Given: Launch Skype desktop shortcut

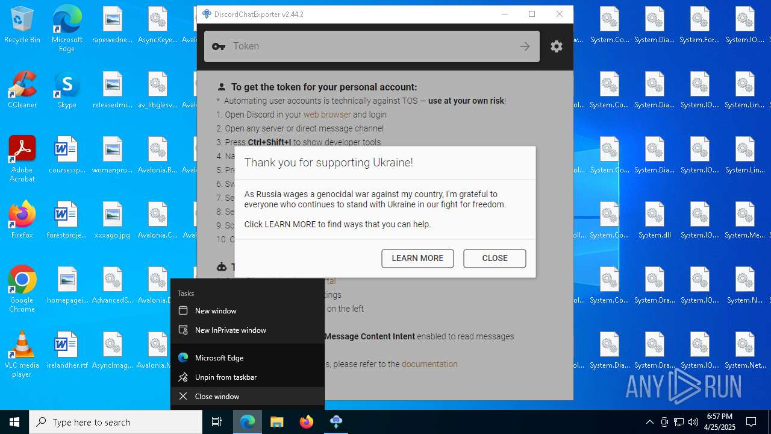Looking at the screenshot, I should click(67, 90).
